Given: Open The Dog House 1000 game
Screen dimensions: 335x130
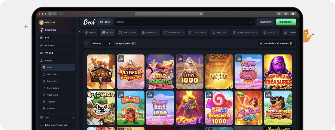Looking at the screenshot, I should (x=278, y=108).
